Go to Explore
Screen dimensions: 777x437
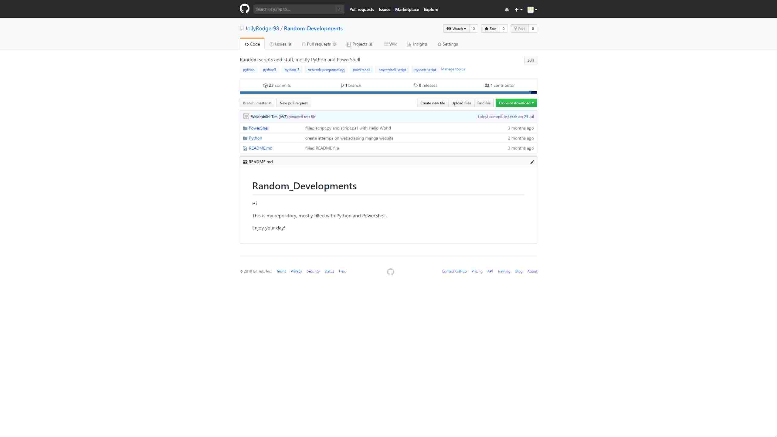[431, 9]
